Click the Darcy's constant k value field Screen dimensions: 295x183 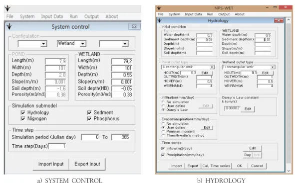pyautogui.click(x=232, y=108)
